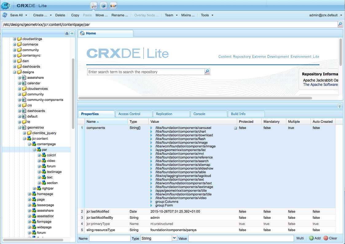Click the green Add icon
Viewport: 345px width, 244px height.
(311, 238)
